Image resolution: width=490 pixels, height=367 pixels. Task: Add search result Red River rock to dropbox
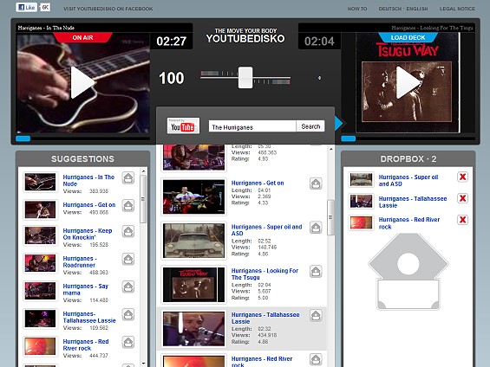pos(316,359)
